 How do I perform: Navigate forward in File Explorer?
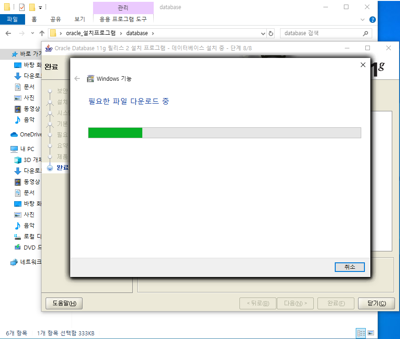click(x=22, y=33)
